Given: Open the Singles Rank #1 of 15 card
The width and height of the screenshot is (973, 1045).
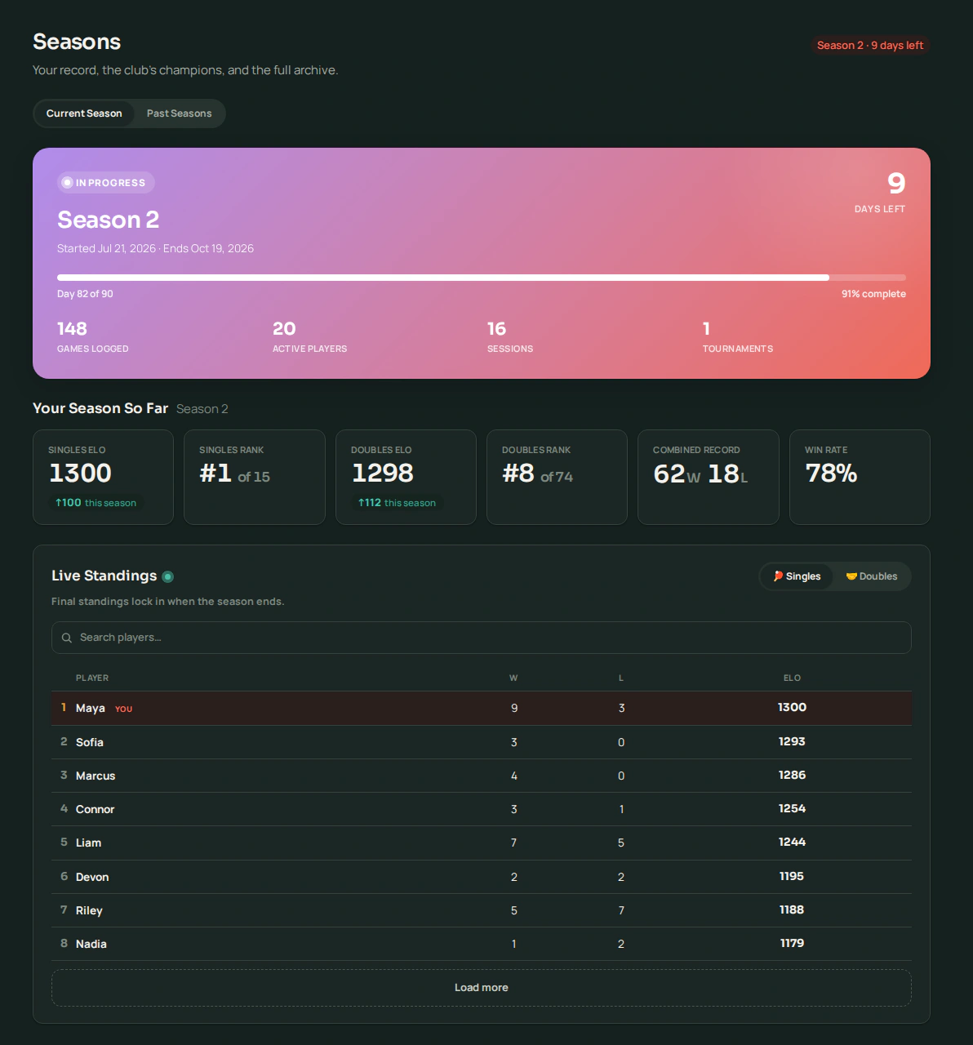Looking at the screenshot, I should 255,477.
